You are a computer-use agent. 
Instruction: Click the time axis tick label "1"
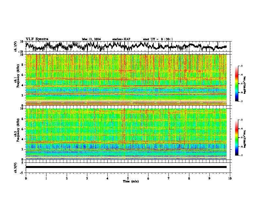tap(46, 178)
